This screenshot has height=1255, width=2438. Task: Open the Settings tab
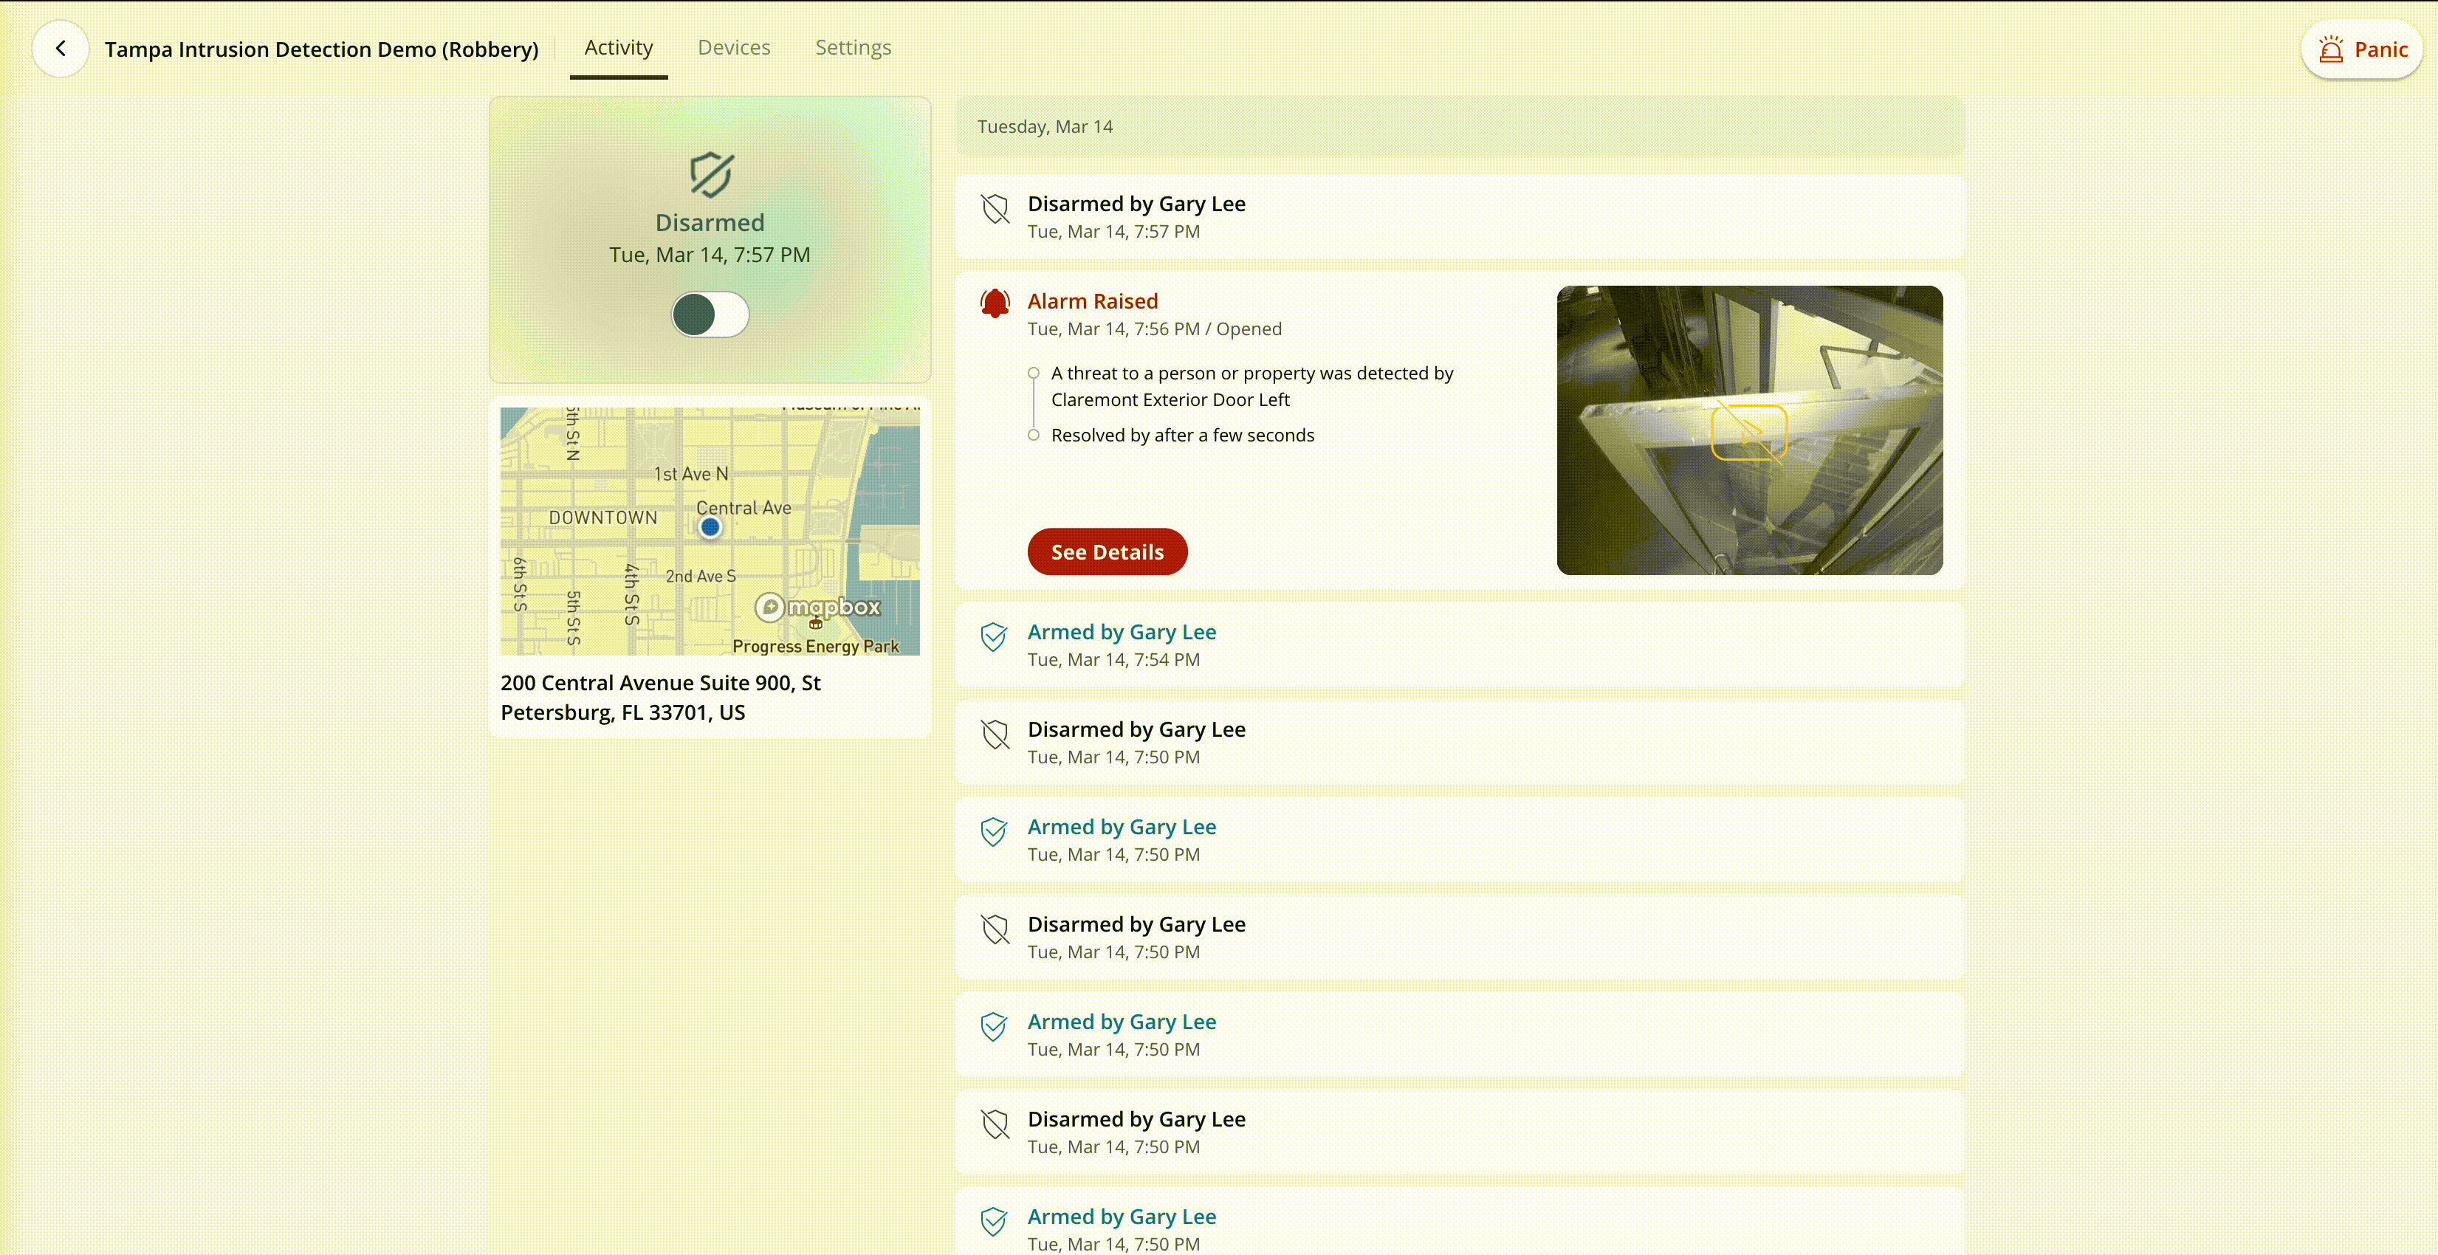(x=853, y=47)
